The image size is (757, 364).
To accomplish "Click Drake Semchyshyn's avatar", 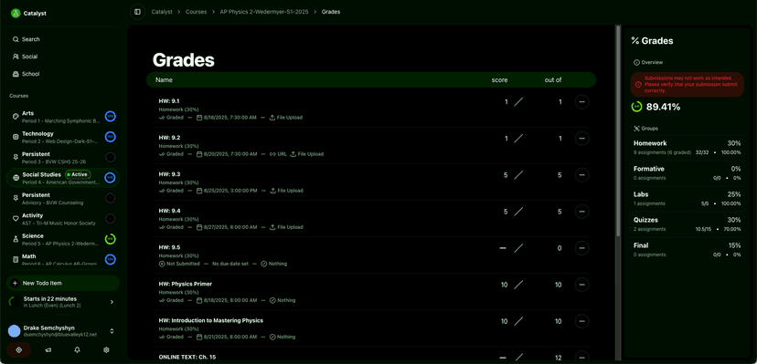I will (15, 331).
